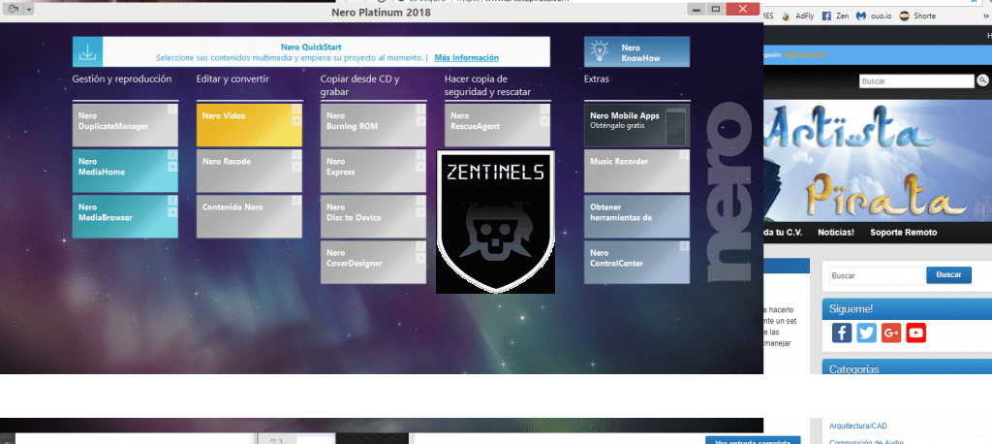The height and width of the screenshot is (444, 992).
Task: Click the Twitter icon under Sígueme! in browser
Action: pos(866,333)
